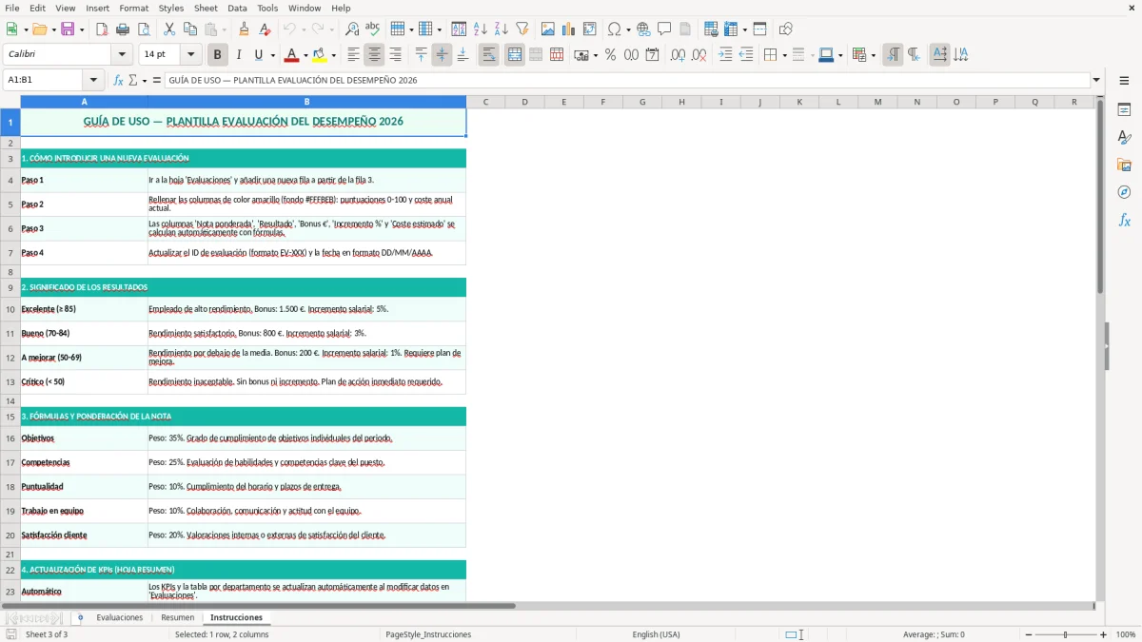Open the Conditional Formatting dropdown arrow
The height and width of the screenshot is (642, 1142).
pos(873,55)
